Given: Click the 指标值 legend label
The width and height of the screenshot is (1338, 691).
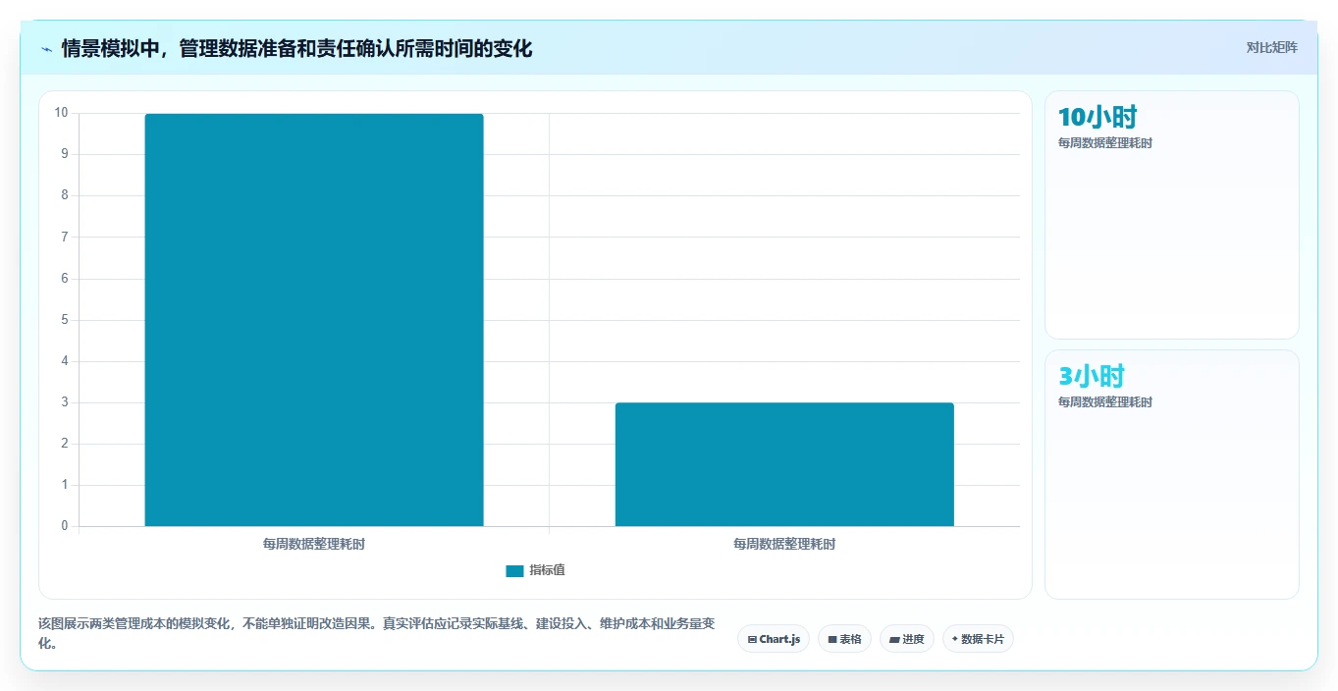Looking at the screenshot, I should [x=547, y=571].
